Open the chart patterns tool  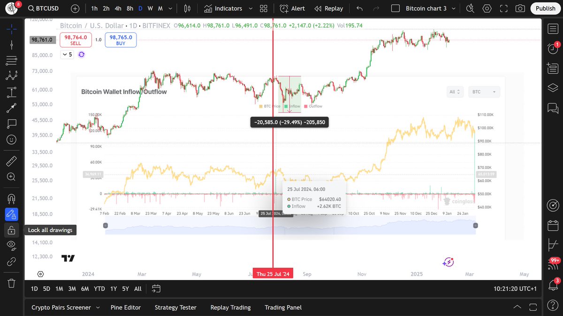(x=11, y=76)
